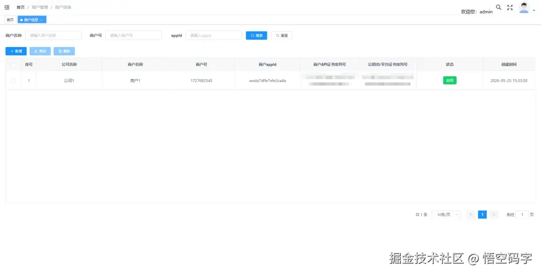541x274 pixels.
Task: Click the green 启用 status tag
Action: tap(449, 81)
